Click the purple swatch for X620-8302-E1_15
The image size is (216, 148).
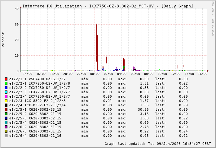[x=6, y=127]
